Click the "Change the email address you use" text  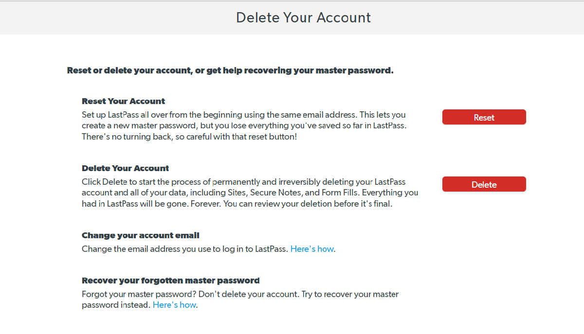(185, 249)
